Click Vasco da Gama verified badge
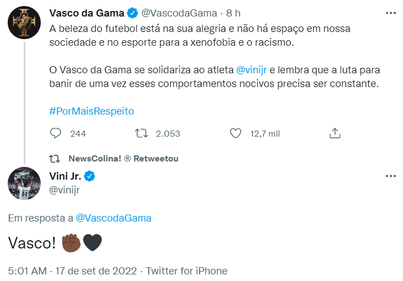Viewport: 403px width, 281px height. 133,13
